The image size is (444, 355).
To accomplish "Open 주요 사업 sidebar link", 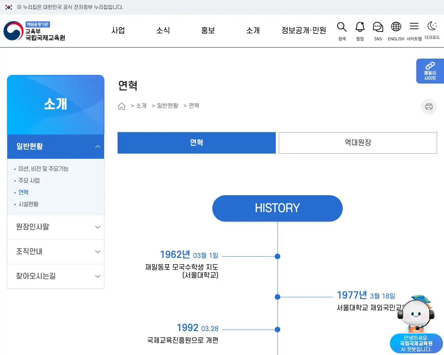I will pyautogui.click(x=29, y=181).
